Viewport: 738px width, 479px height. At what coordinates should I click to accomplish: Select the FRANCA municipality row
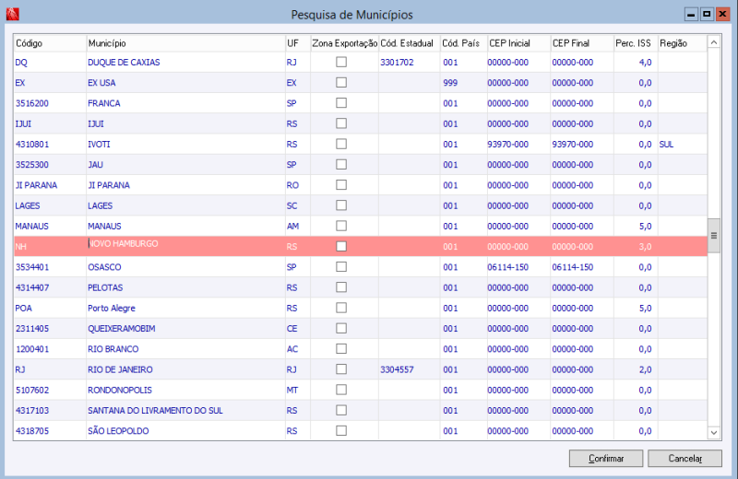[361, 103]
